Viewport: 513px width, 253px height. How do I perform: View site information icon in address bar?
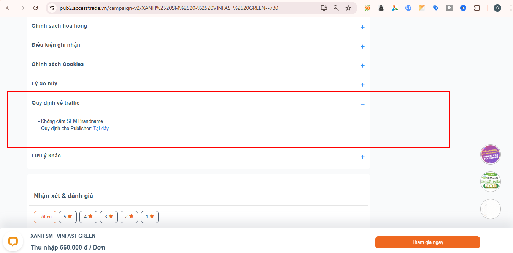[52, 8]
